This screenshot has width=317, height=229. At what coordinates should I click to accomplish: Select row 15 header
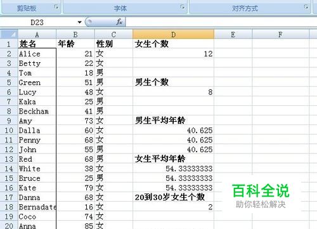9,178
